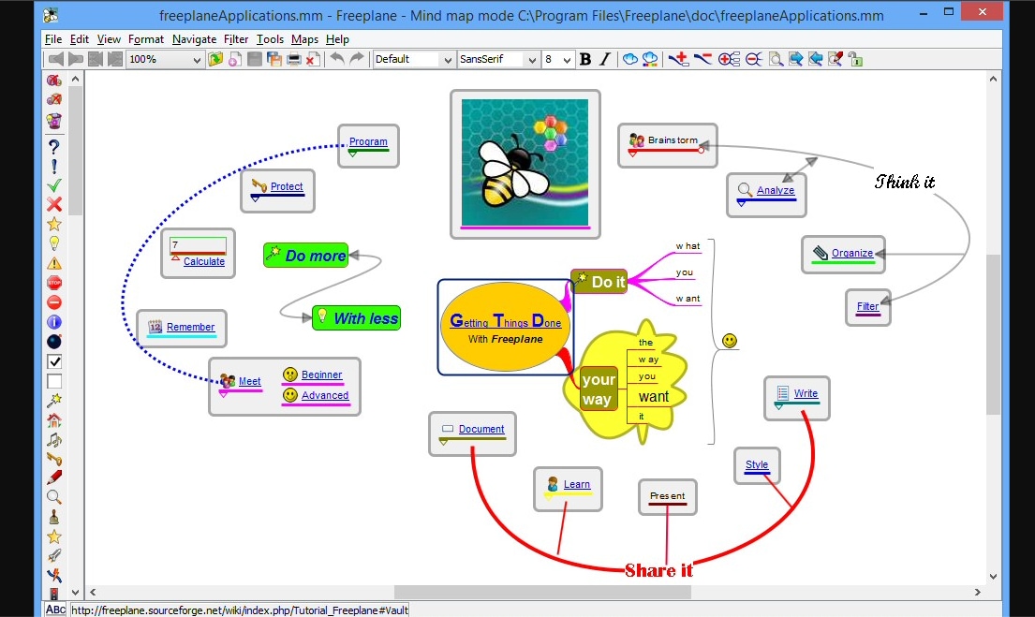Image resolution: width=1035 pixels, height=617 pixels.
Task: Toggle the cloud color icon
Action: click(650, 59)
